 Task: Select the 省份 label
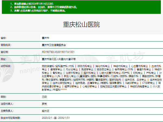tap(4, 38)
